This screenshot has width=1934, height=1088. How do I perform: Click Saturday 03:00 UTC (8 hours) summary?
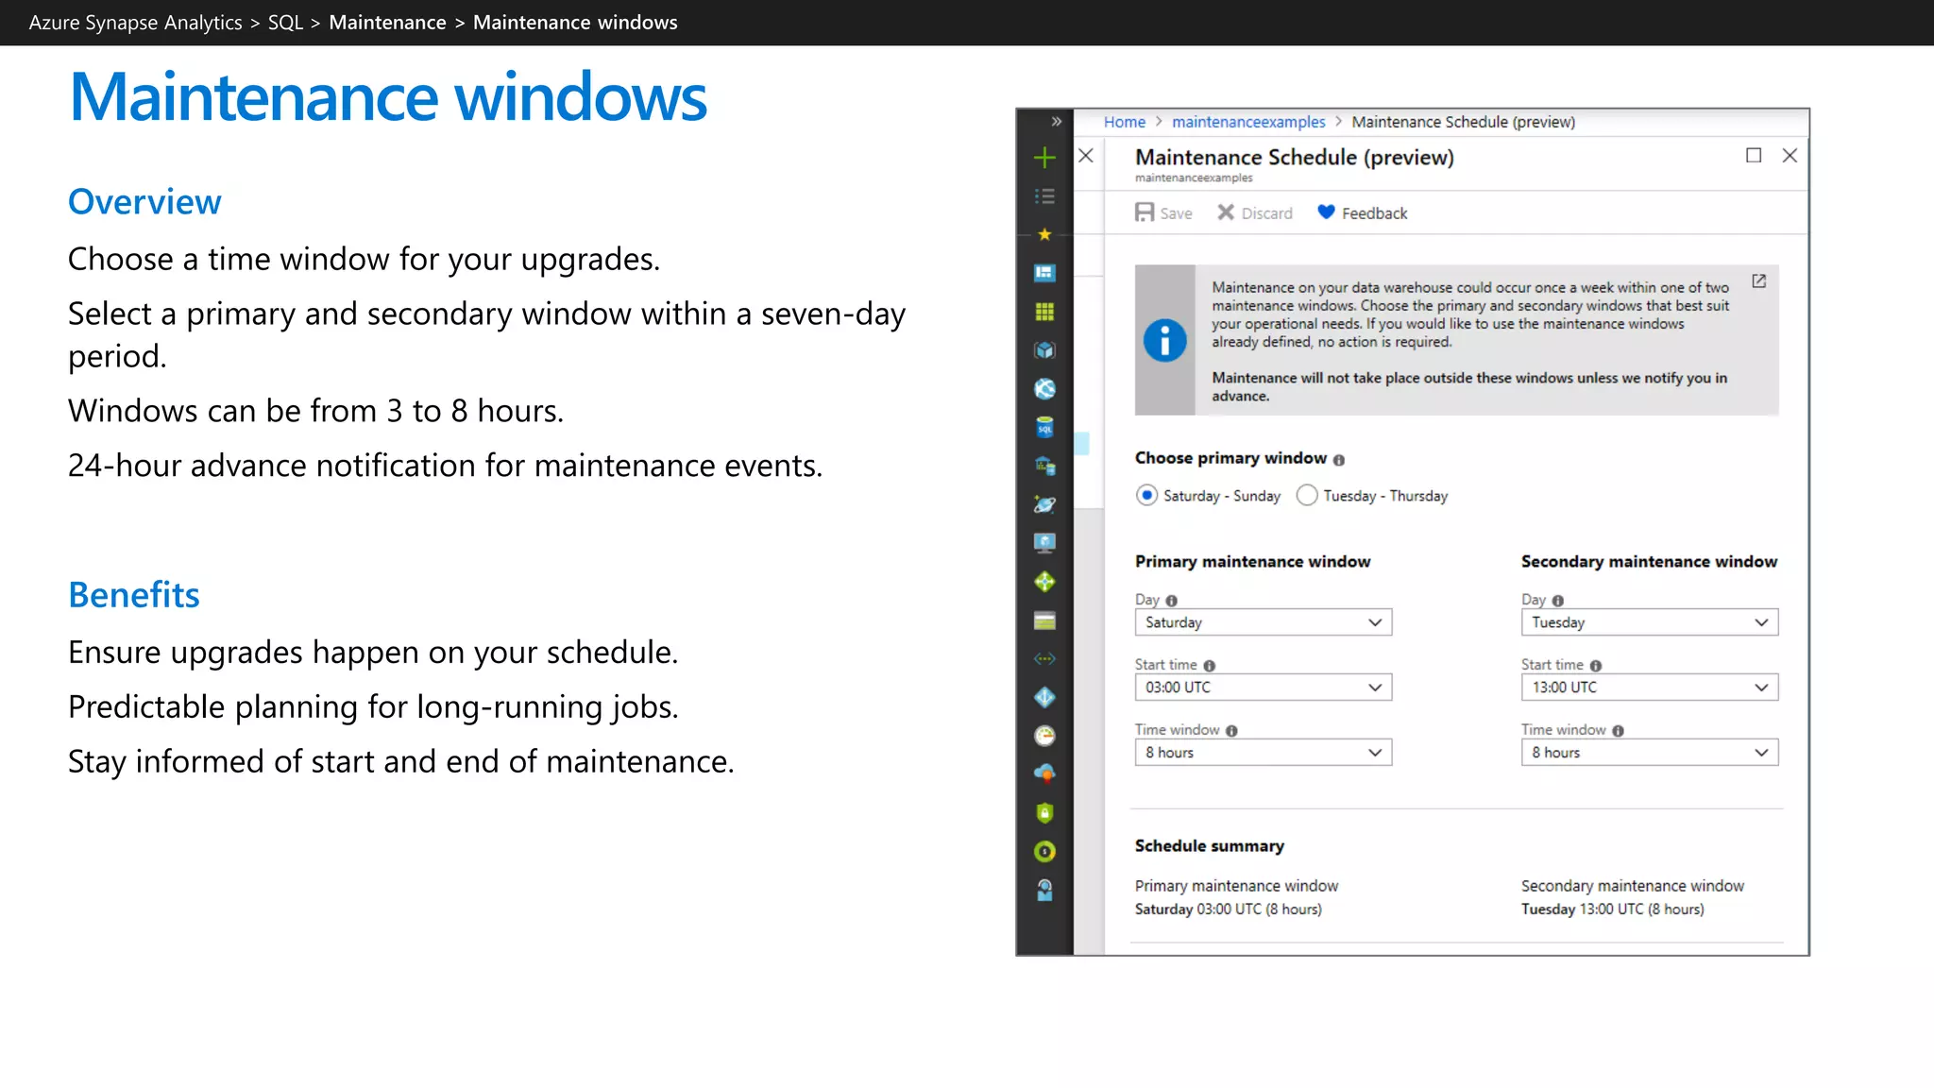(1228, 909)
